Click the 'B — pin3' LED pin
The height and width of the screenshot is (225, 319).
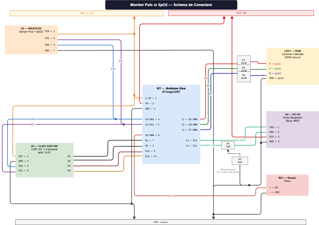275,73
